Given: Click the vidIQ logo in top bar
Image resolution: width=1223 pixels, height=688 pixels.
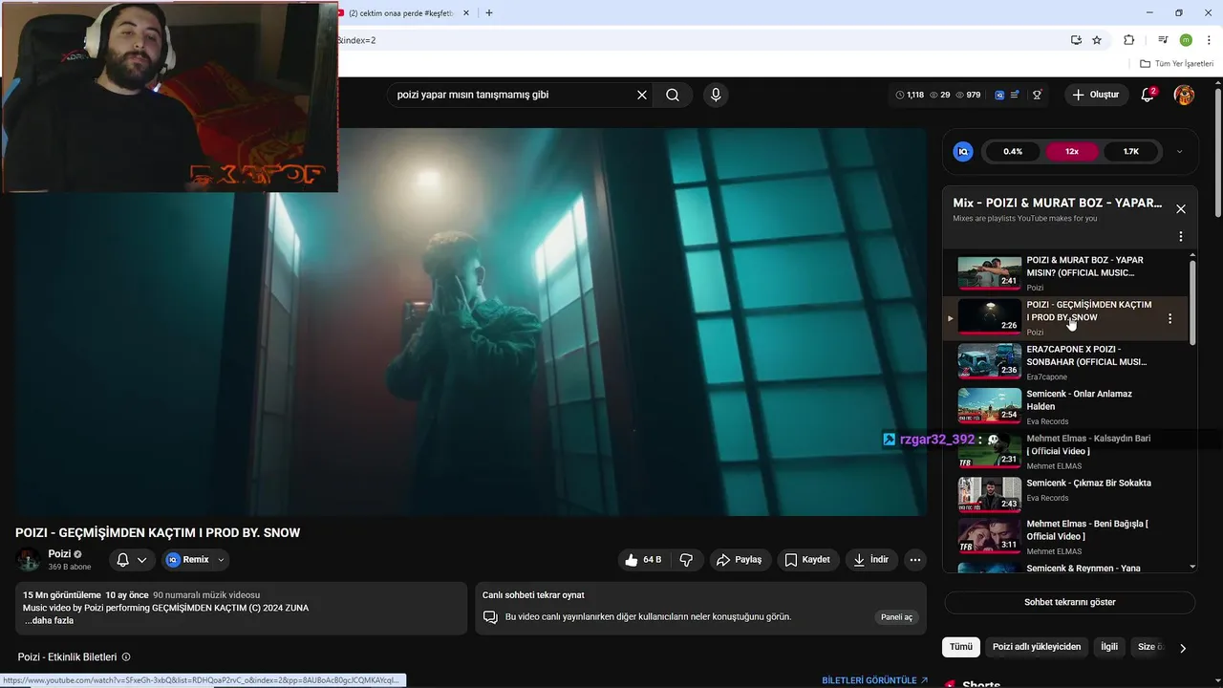Looking at the screenshot, I should (x=999, y=95).
